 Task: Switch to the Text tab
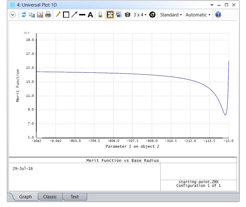coord(74,197)
